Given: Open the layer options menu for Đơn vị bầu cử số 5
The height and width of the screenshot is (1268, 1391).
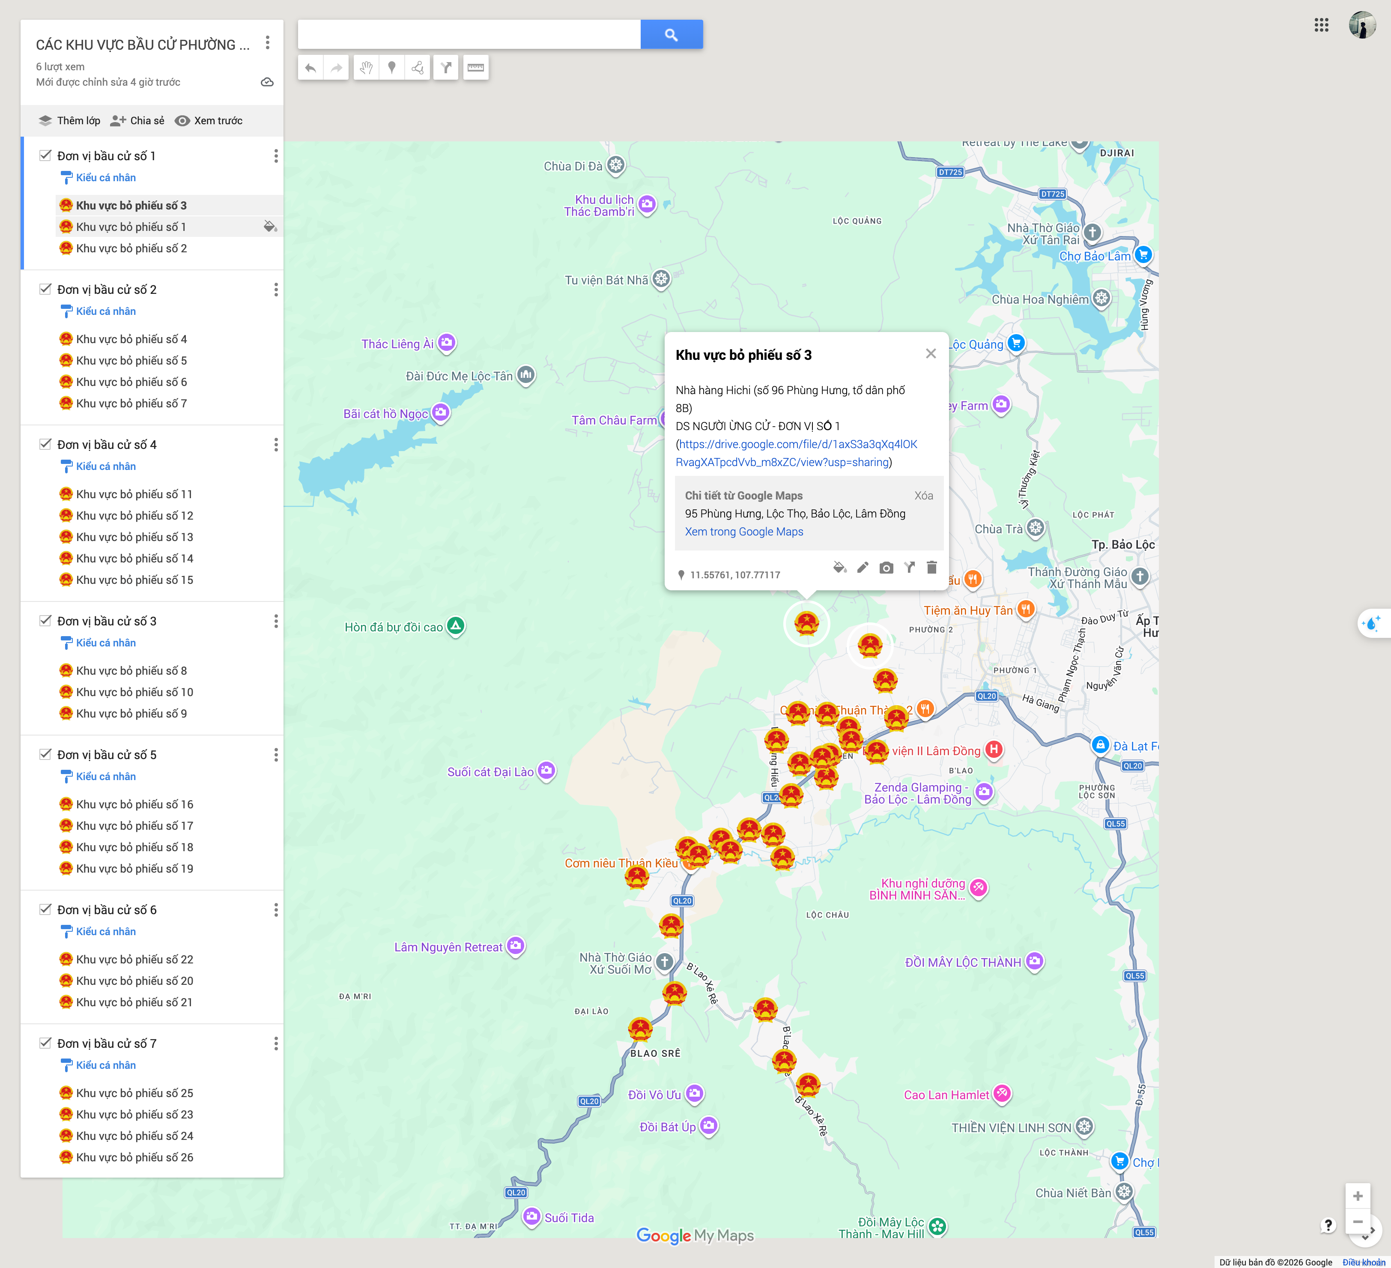Looking at the screenshot, I should [x=276, y=754].
